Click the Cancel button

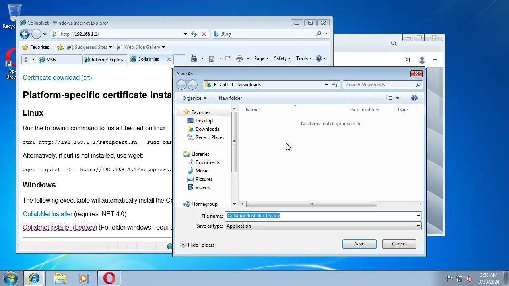(x=399, y=244)
